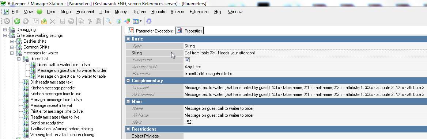Select Message repeat interval item
The width and height of the screenshot is (427, 139).
(x=51, y=105)
